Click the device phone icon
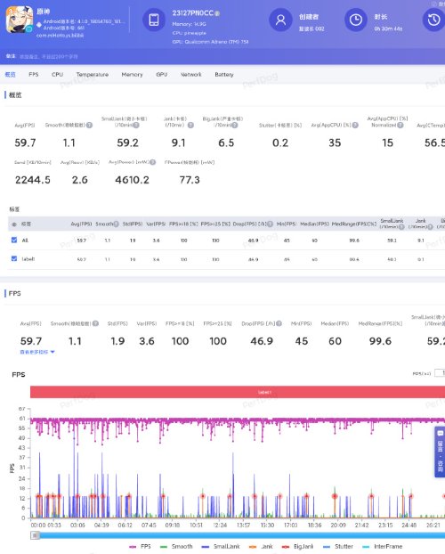 (x=154, y=20)
